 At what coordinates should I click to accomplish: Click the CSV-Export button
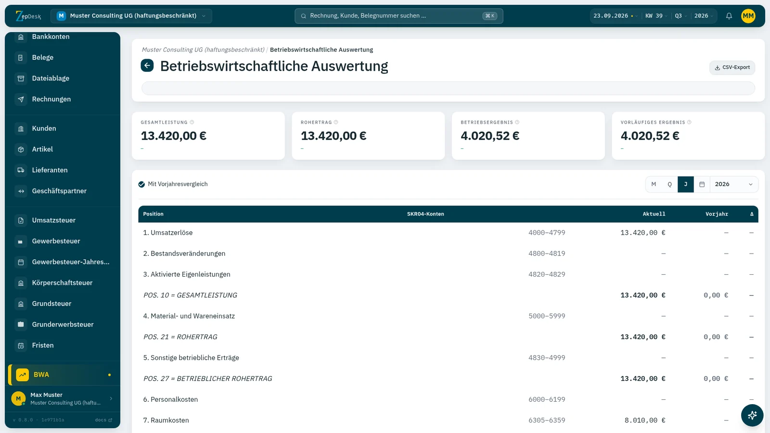click(732, 67)
